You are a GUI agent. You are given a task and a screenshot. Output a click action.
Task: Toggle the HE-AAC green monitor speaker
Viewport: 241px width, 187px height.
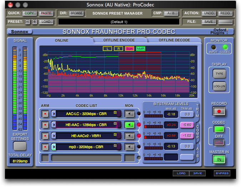click(x=129, y=125)
